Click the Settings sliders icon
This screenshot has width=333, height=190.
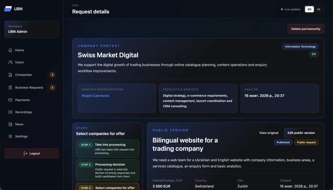pos(10,136)
